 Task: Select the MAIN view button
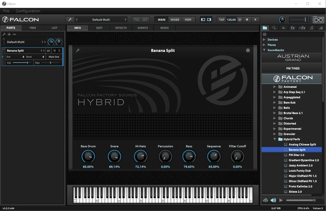[162, 20]
